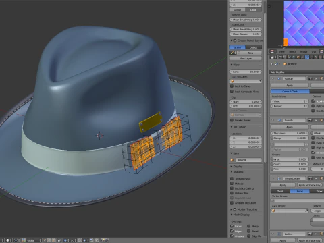Collapse the 3D Cursor panel
Image resolution: width=324 pixels, height=243 pixels.
click(232, 127)
